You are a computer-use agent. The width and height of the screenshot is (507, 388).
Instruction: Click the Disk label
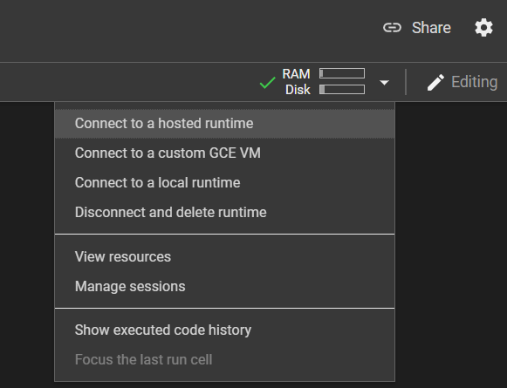coord(298,90)
